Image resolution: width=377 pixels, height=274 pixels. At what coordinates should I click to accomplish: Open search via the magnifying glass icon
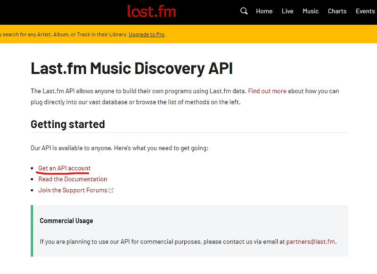point(244,11)
